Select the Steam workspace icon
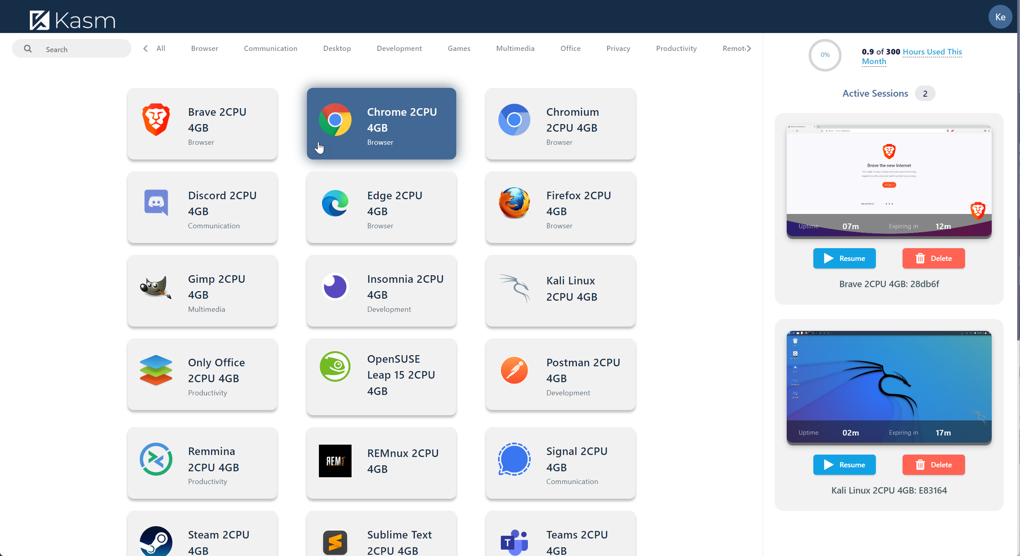The height and width of the screenshot is (556, 1020). point(155,541)
